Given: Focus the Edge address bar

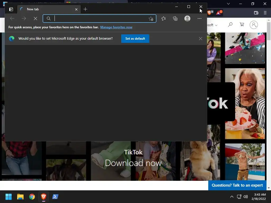Looking at the screenshot, I should [100, 19].
